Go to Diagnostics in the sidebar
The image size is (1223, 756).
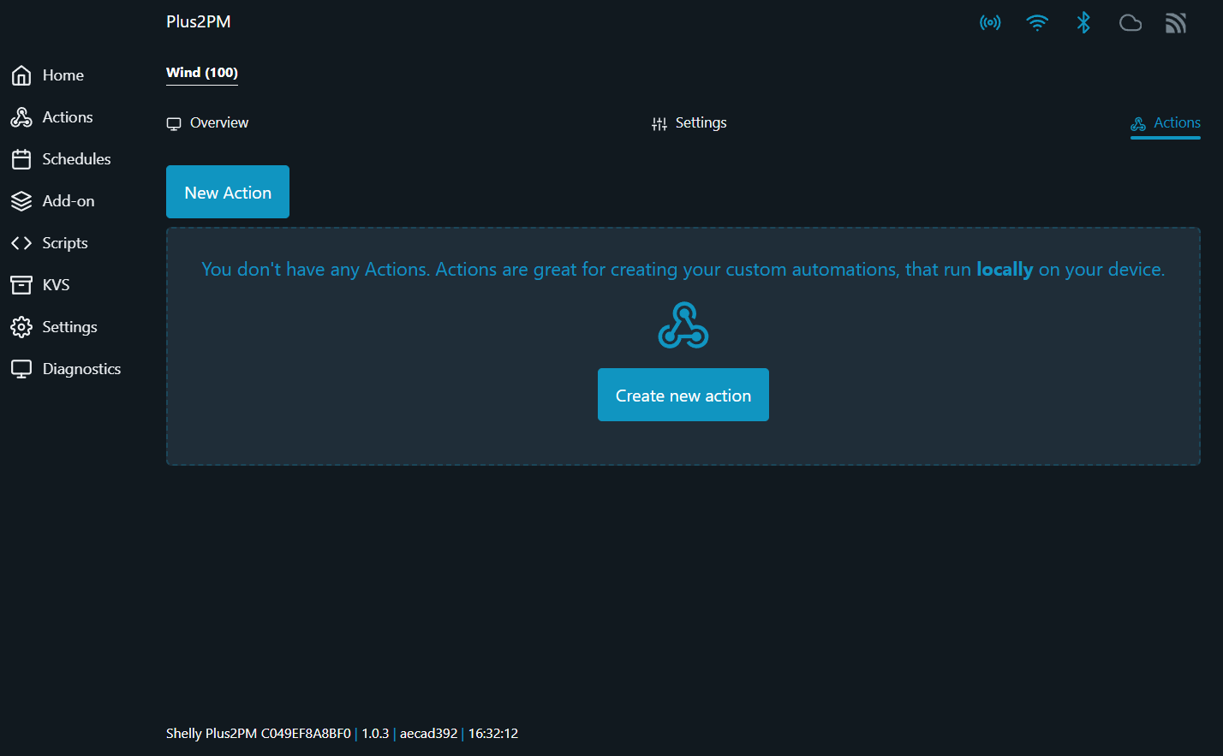pos(81,369)
